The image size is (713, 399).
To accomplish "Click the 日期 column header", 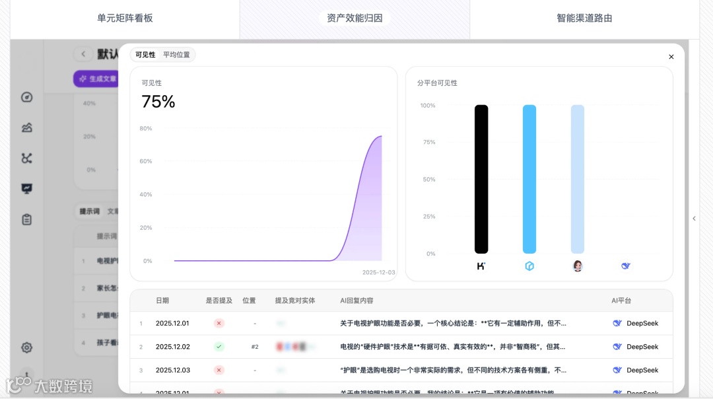I will pos(162,301).
